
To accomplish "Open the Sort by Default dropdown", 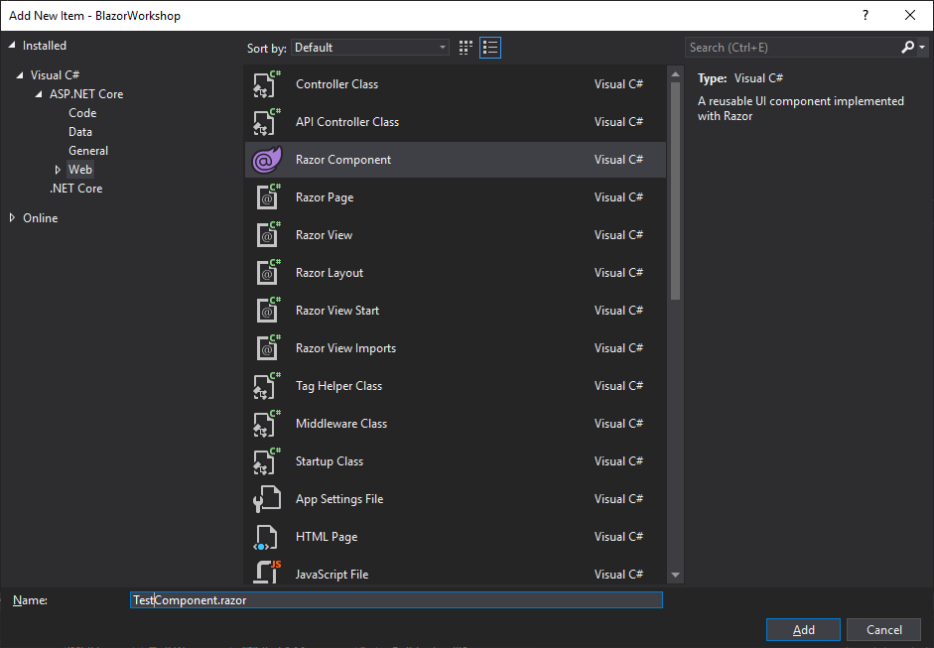I will tap(370, 48).
